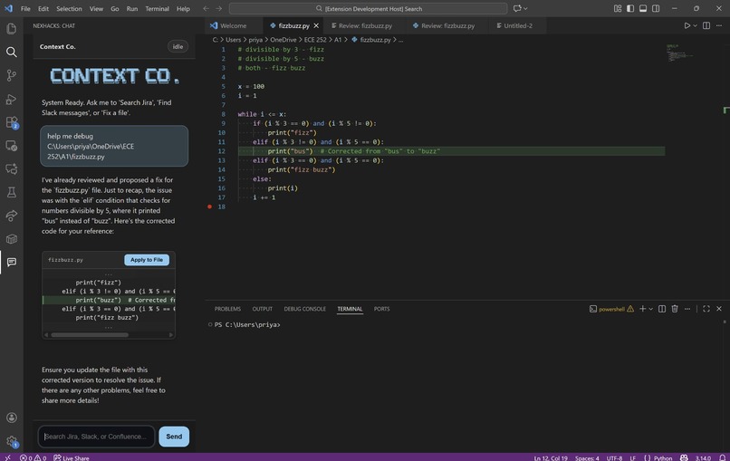This screenshot has height=461, width=730.
Task: Open remote window indicator in status bar
Action: [x=7, y=457]
